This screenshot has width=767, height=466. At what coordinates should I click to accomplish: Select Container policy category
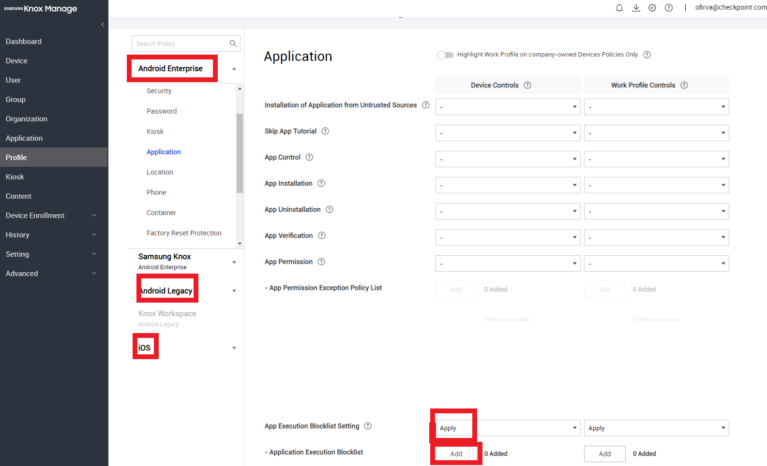(161, 213)
